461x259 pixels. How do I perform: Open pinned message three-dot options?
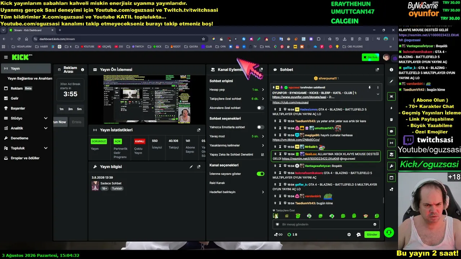[378, 87]
